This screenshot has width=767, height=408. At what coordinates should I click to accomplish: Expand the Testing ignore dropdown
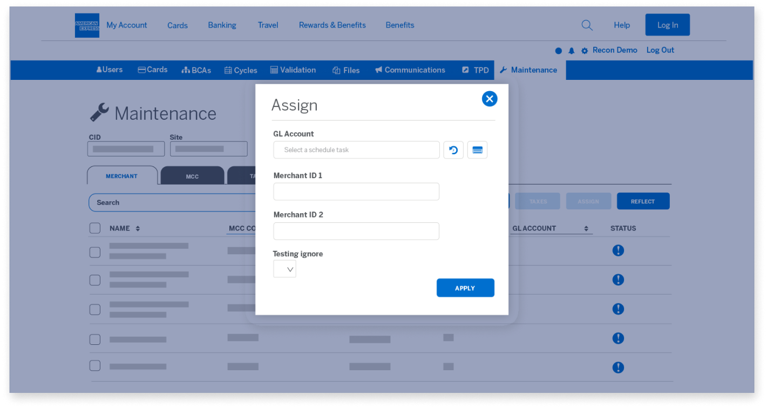click(x=285, y=269)
